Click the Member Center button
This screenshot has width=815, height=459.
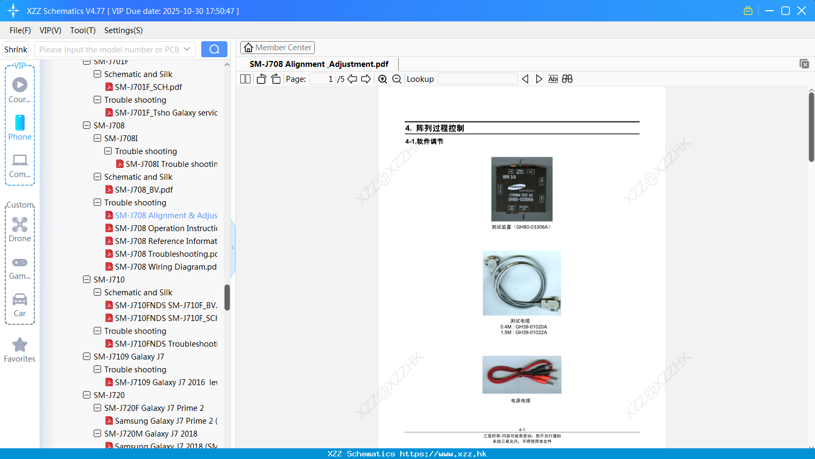[x=277, y=48]
